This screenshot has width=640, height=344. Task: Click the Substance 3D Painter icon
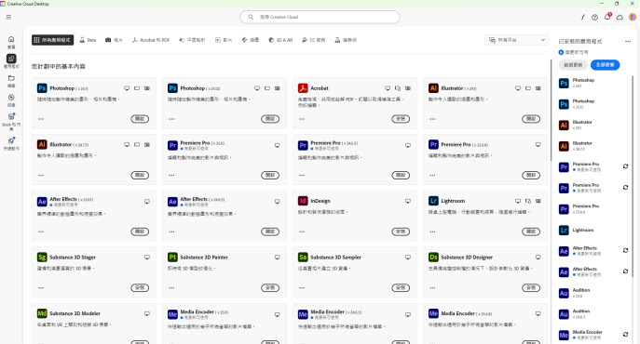pyautogui.click(x=172, y=258)
